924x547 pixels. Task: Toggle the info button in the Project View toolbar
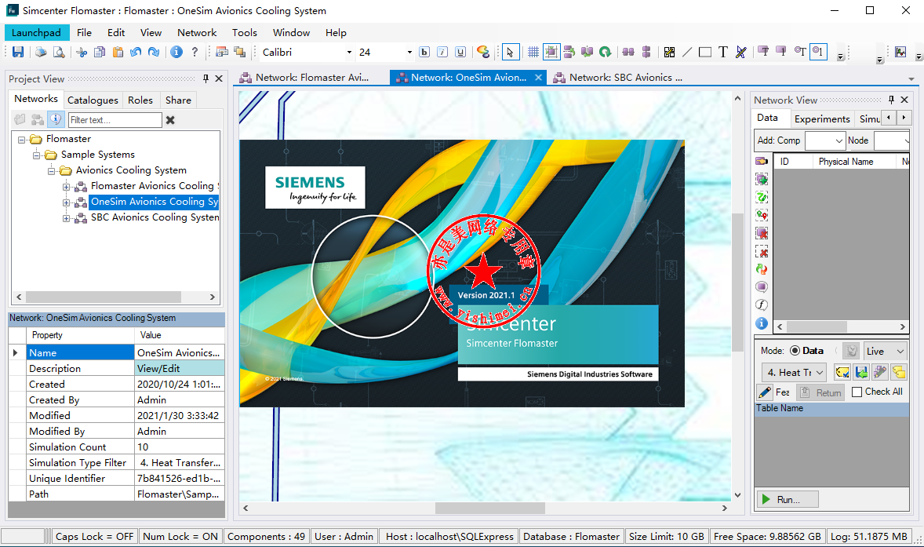coord(56,119)
